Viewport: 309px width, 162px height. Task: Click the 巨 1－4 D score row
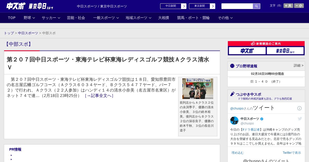266,82
